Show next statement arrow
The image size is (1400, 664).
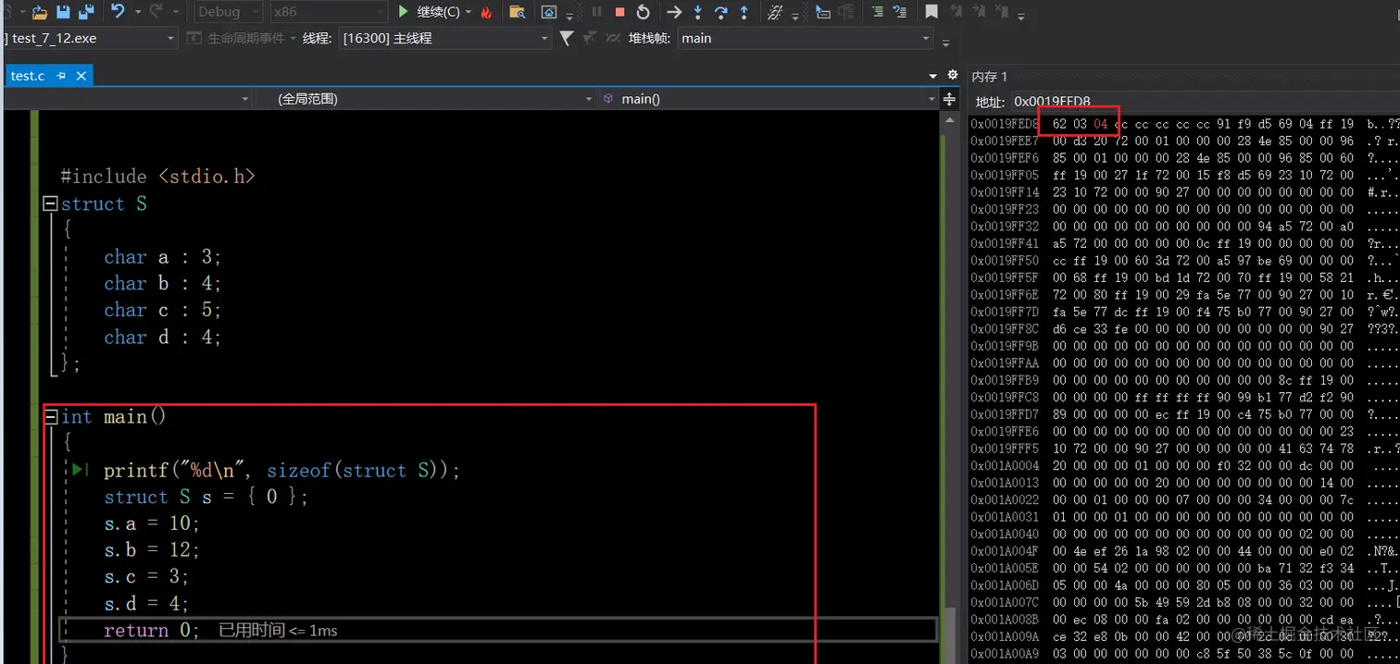[674, 12]
